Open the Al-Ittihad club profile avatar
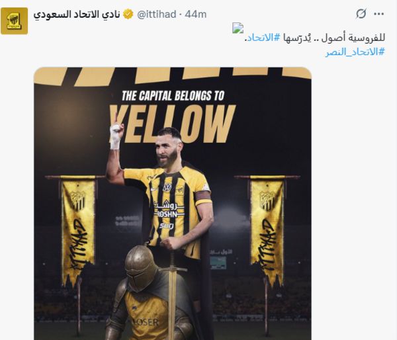 [14, 21]
